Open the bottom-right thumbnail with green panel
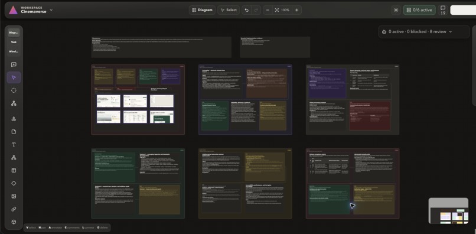 (x=162, y=116)
